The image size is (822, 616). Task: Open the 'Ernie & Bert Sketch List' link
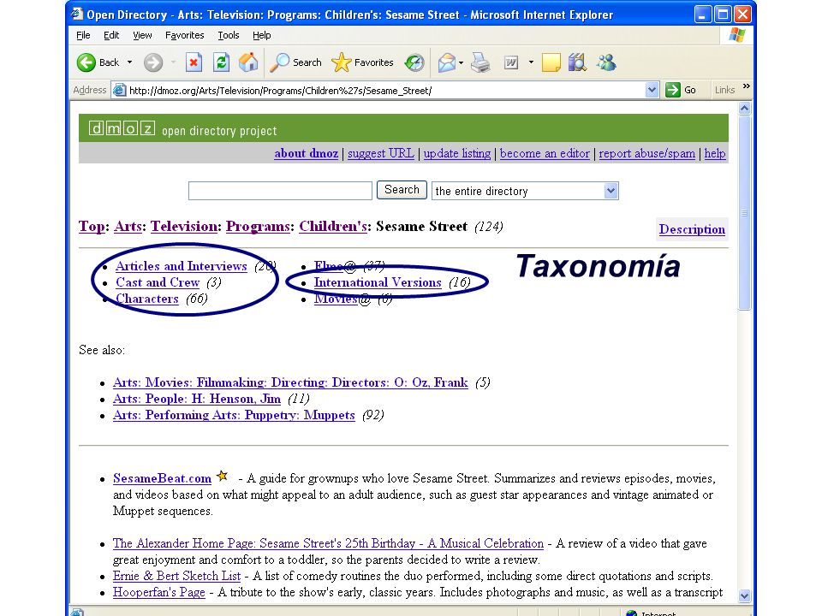pos(176,576)
